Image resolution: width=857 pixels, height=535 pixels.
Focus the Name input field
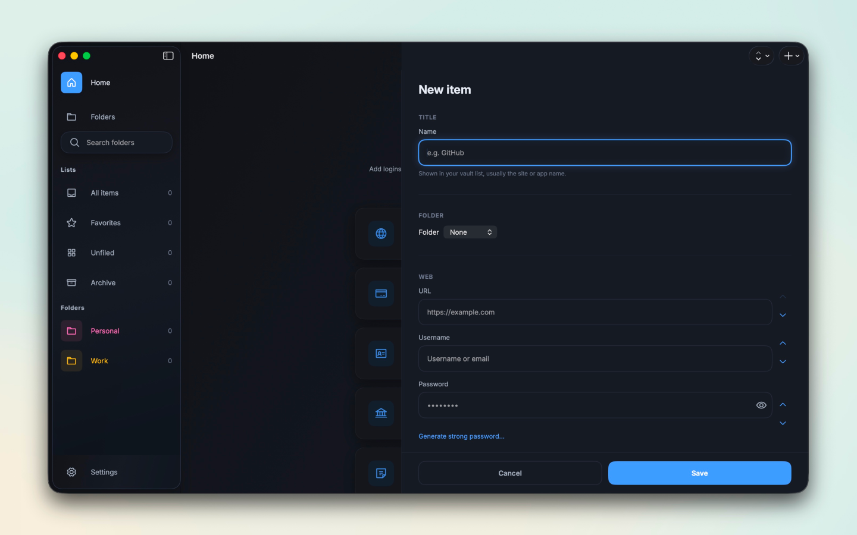click(x=605, y=153)
